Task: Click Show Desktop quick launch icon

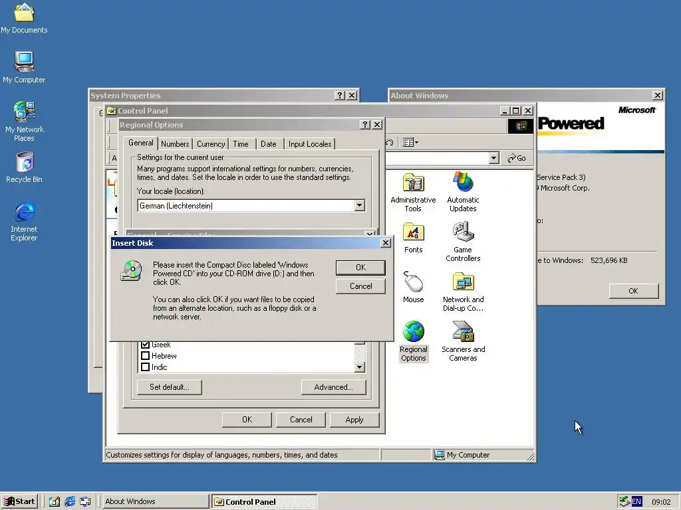Action: click(55, 501)
